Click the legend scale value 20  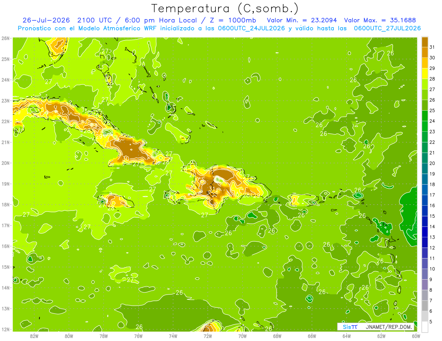(432, 163)
